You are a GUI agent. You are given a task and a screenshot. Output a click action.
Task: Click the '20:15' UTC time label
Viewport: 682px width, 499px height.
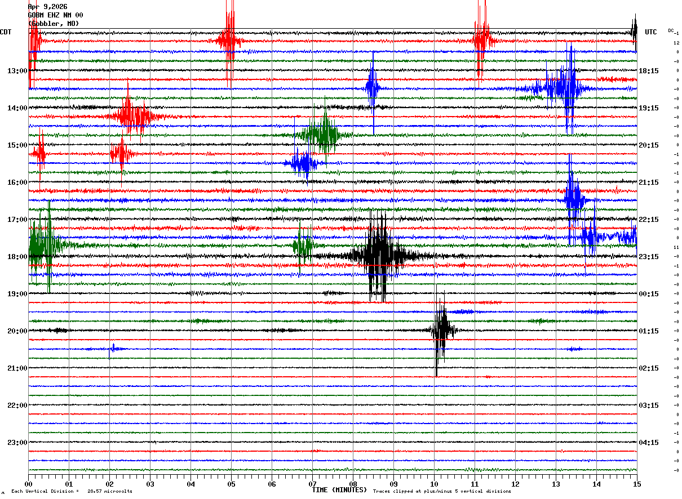649,145
